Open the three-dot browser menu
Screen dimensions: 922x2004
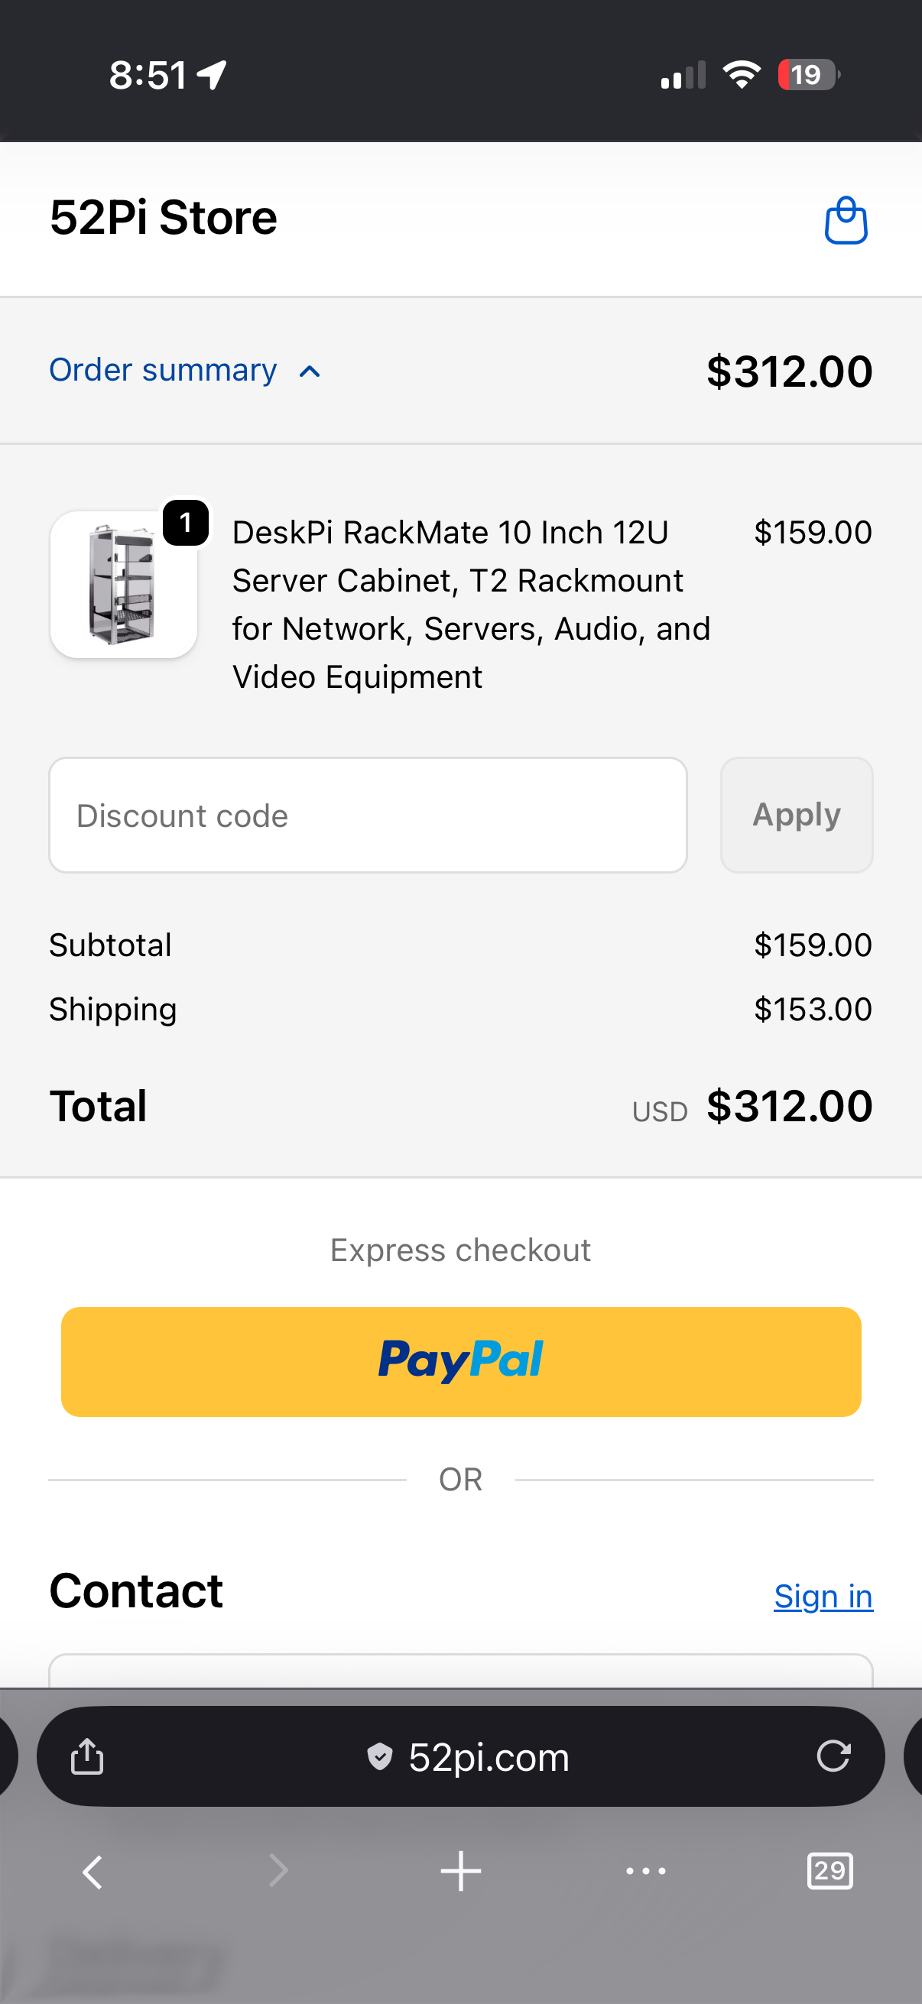point(646,1871)
